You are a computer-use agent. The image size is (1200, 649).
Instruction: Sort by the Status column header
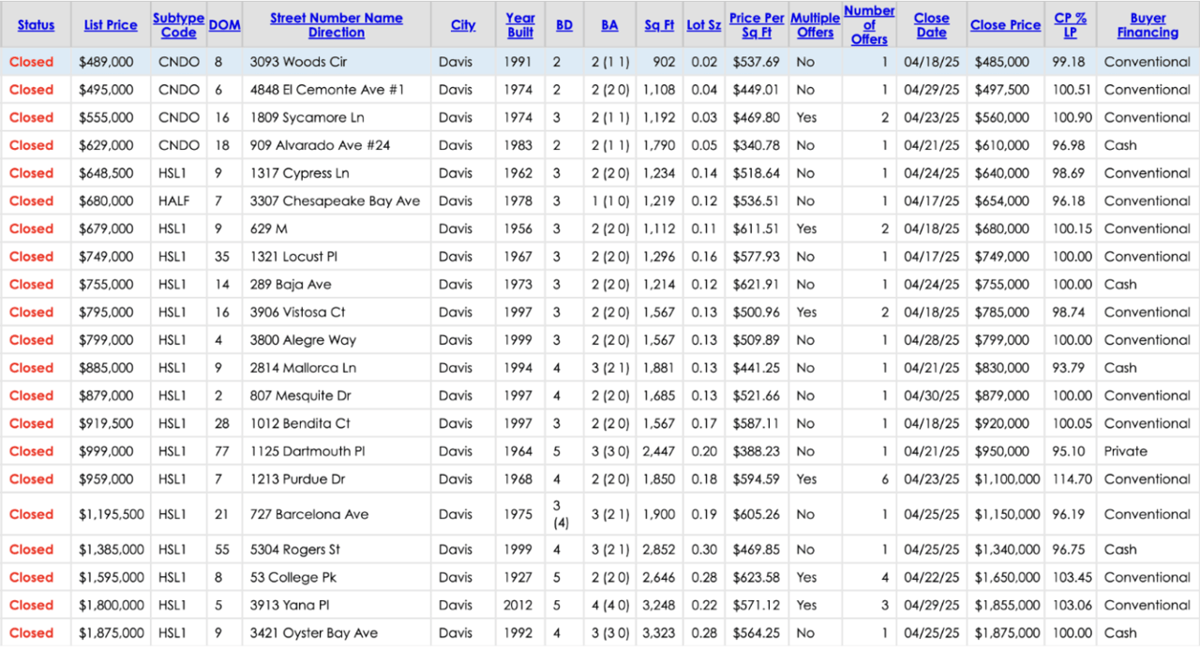coord(36,25)
